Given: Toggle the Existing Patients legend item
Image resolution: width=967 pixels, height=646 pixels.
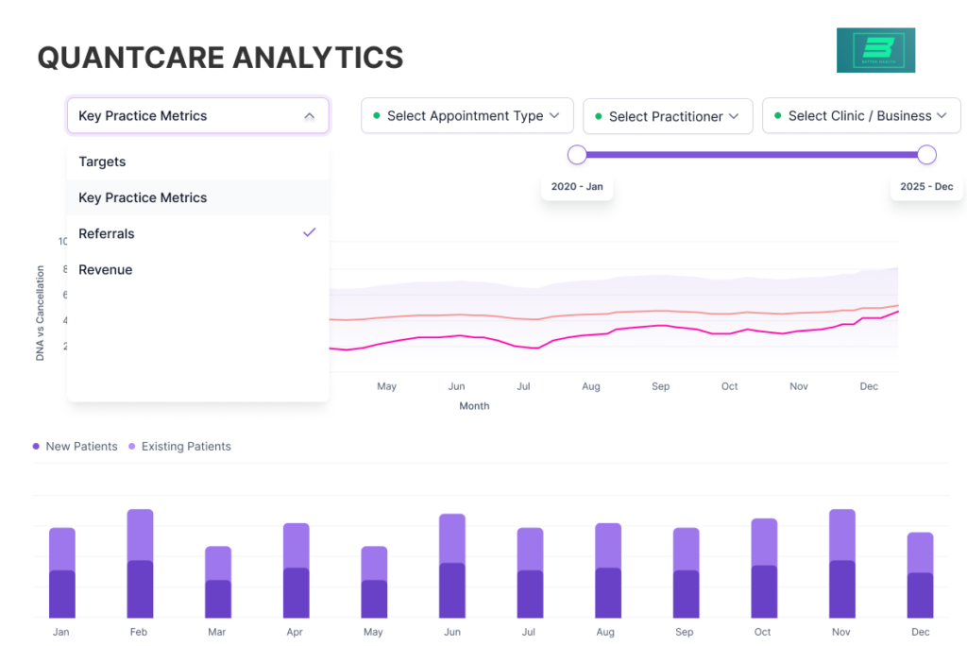Looking at the screenshot, I should coord(179,446).
